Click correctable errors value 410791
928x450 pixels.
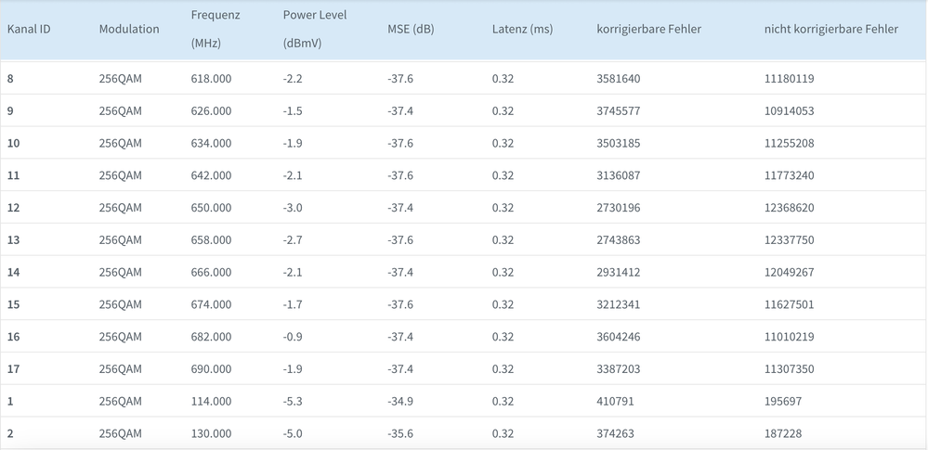click(616, 401)
